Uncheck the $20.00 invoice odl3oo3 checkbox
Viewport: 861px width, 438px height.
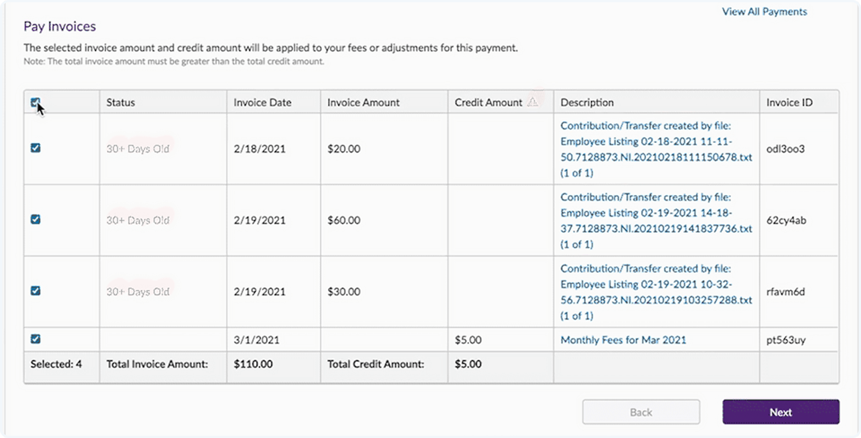point(36,148)
